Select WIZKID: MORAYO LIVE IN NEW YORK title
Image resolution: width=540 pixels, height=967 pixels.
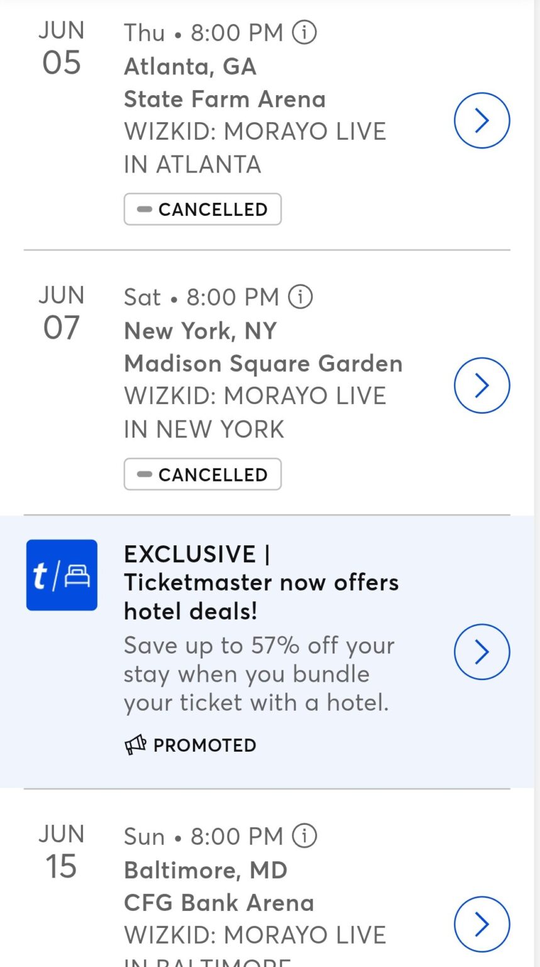pos(255,412)
